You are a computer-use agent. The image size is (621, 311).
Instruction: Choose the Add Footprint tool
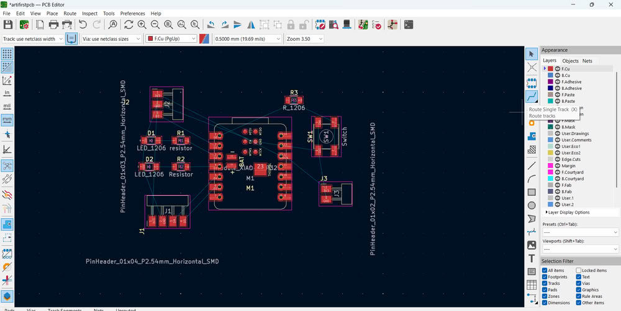[x=532, y=83]
